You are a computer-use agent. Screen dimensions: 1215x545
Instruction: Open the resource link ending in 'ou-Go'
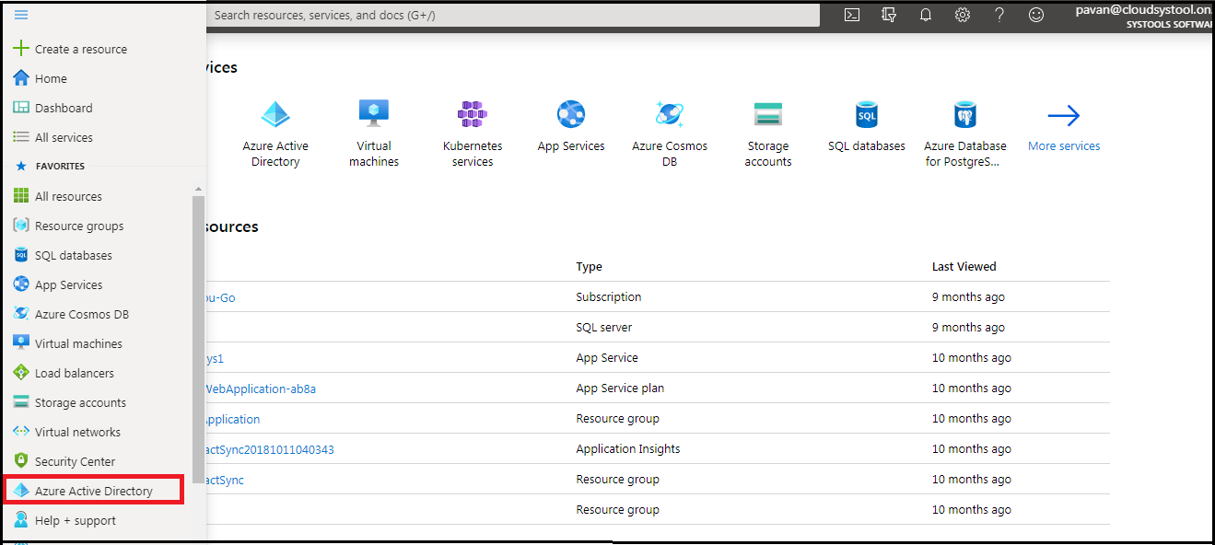tap(220, 297)
